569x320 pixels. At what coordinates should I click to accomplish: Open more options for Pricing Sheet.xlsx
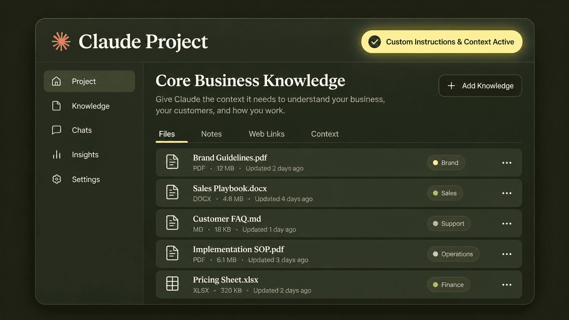[x=507, y=285]
